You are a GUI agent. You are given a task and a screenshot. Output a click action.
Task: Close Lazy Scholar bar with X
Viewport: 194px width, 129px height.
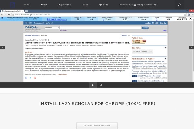click(x=190, y=19)
